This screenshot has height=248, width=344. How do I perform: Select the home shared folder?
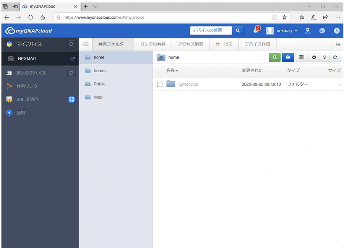coord(116,57)
